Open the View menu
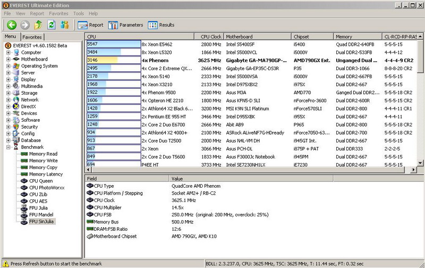 pos(20,14)
